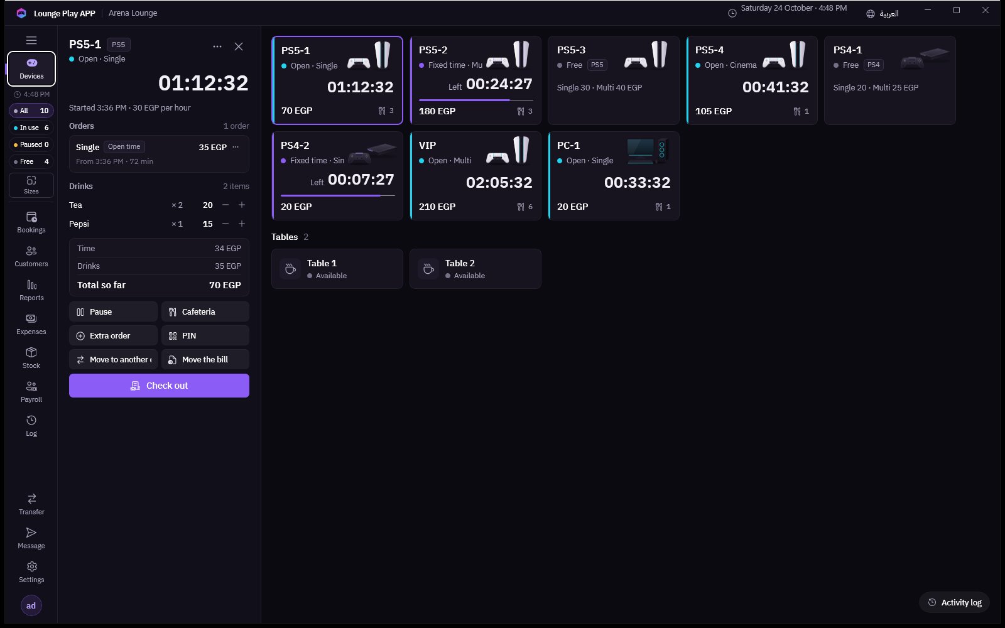Image resolution: width=1005 pixels, height=628 pixels.
Task: Filter devices by Paused
Action: click(31, 144)
